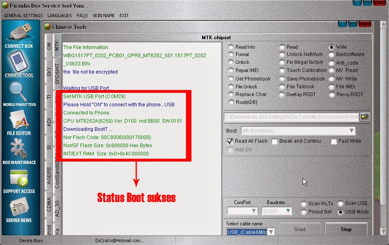
Task: Open Server News newspaper icon
Action: click(x=19, y=210)
